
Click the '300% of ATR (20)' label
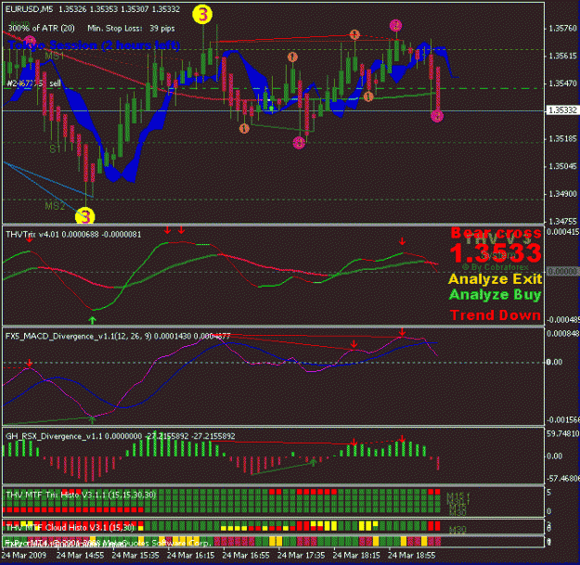[x=42, y=28]
